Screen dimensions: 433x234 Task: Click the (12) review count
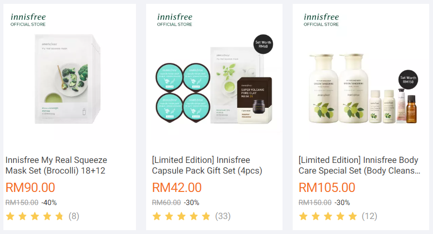[x=370, y=216]
